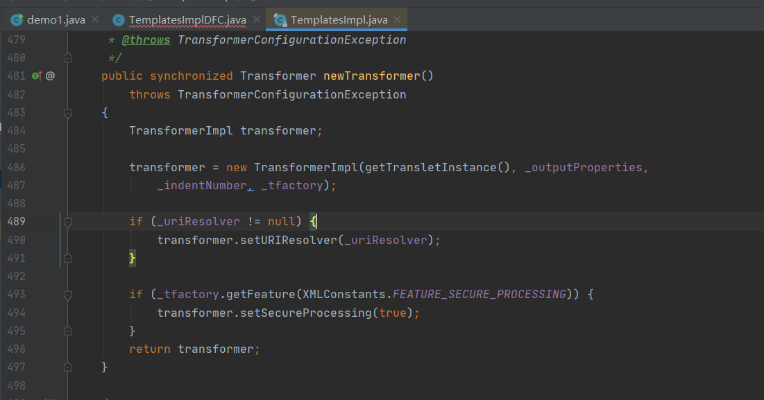Click the _indentNumber argument on line 487
This screenshot has width=764, height=400.
point(202,185)
